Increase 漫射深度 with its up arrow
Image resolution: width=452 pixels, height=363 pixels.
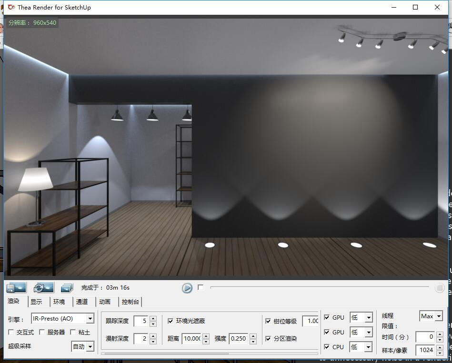(x=153, y=336)
